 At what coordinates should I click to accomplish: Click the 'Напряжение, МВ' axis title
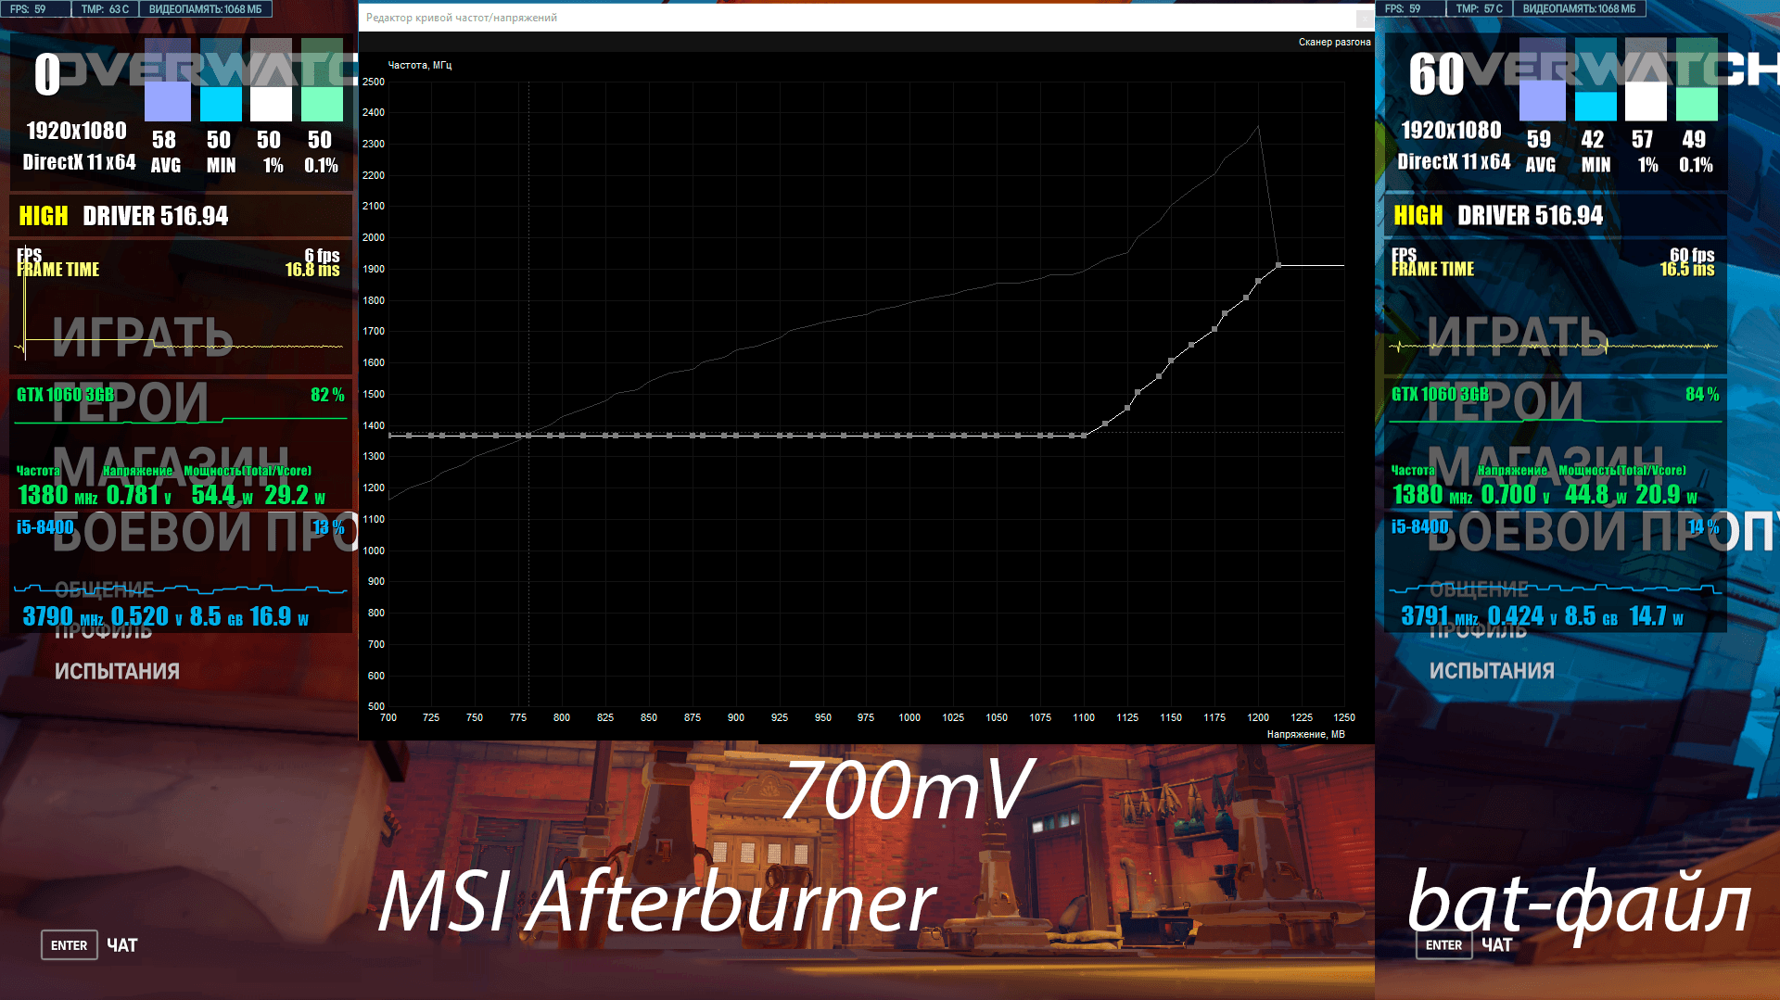pyautogui.click(x=1306, y=734)
